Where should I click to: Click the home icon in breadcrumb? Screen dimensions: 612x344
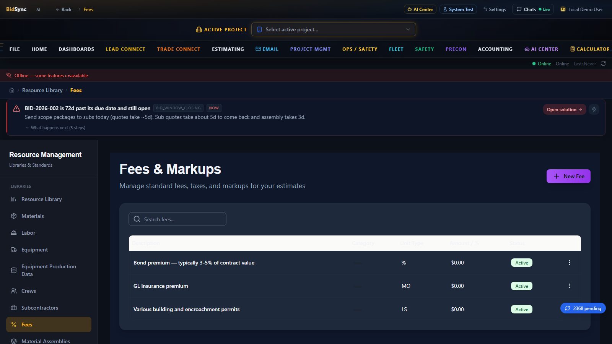pos(12,90)
